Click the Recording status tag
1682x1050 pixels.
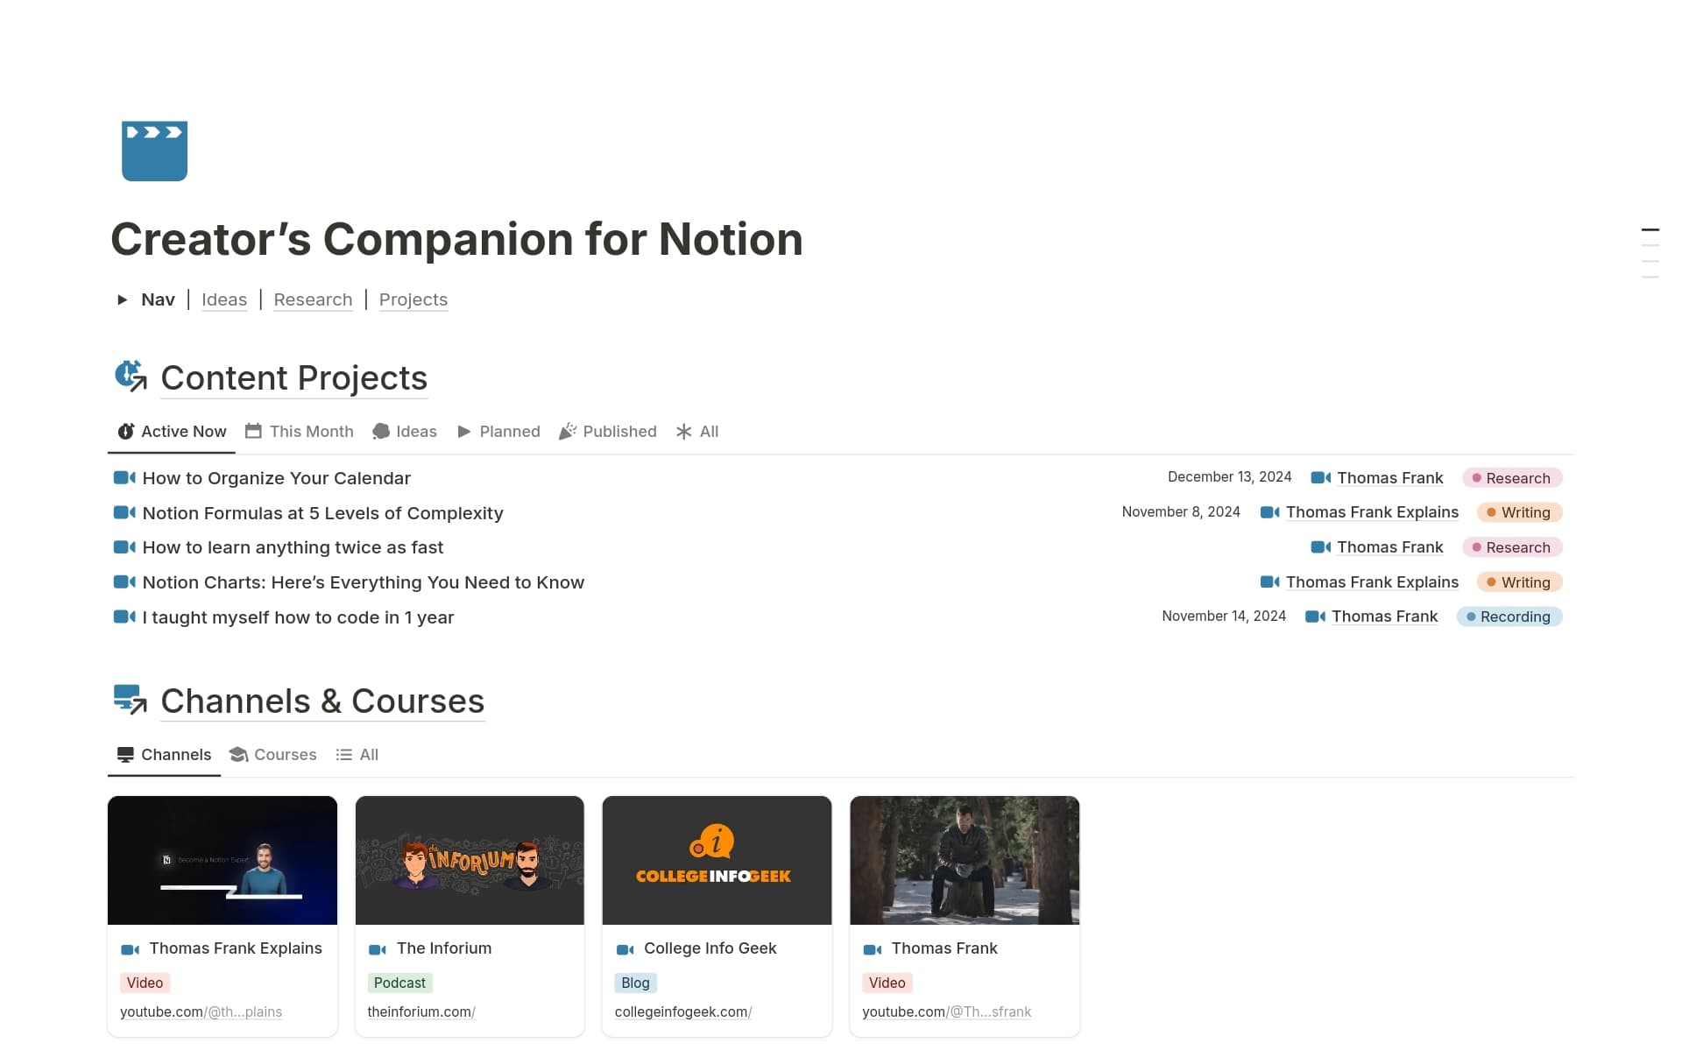(x=1509, y=617)
